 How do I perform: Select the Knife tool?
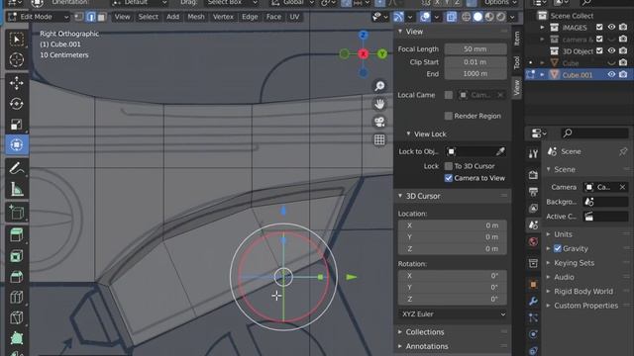[x=17, y=317]
